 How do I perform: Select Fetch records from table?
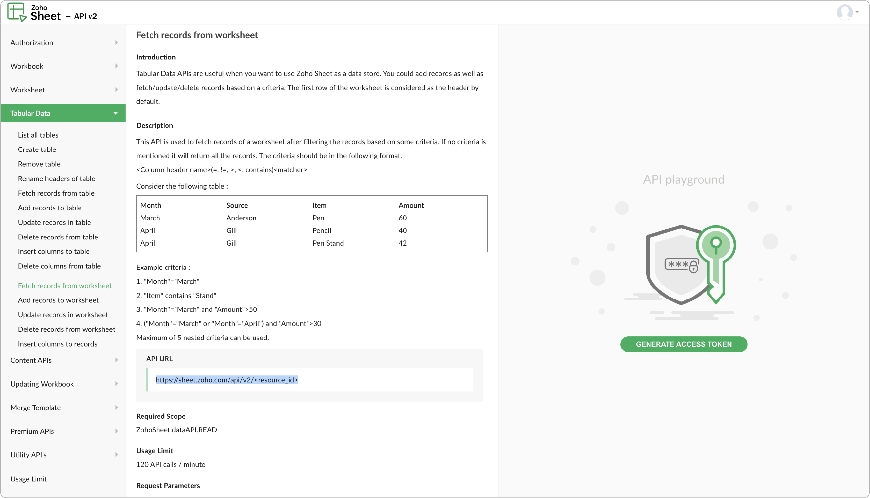56,193
